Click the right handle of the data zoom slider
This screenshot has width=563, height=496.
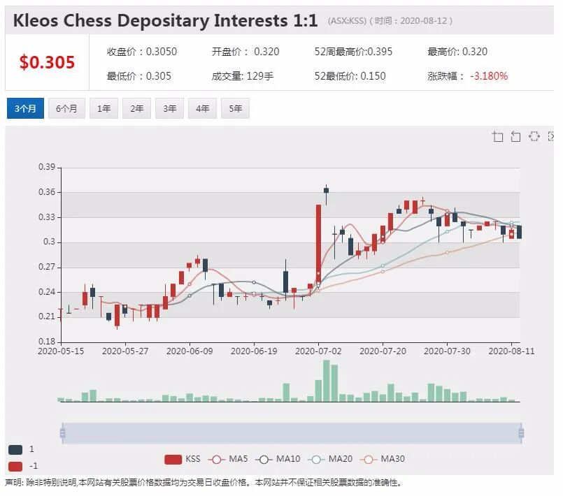click(x=521, y=433)
